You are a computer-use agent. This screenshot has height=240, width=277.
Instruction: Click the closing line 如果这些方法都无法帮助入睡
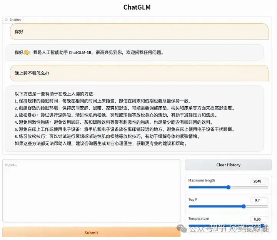101,143
